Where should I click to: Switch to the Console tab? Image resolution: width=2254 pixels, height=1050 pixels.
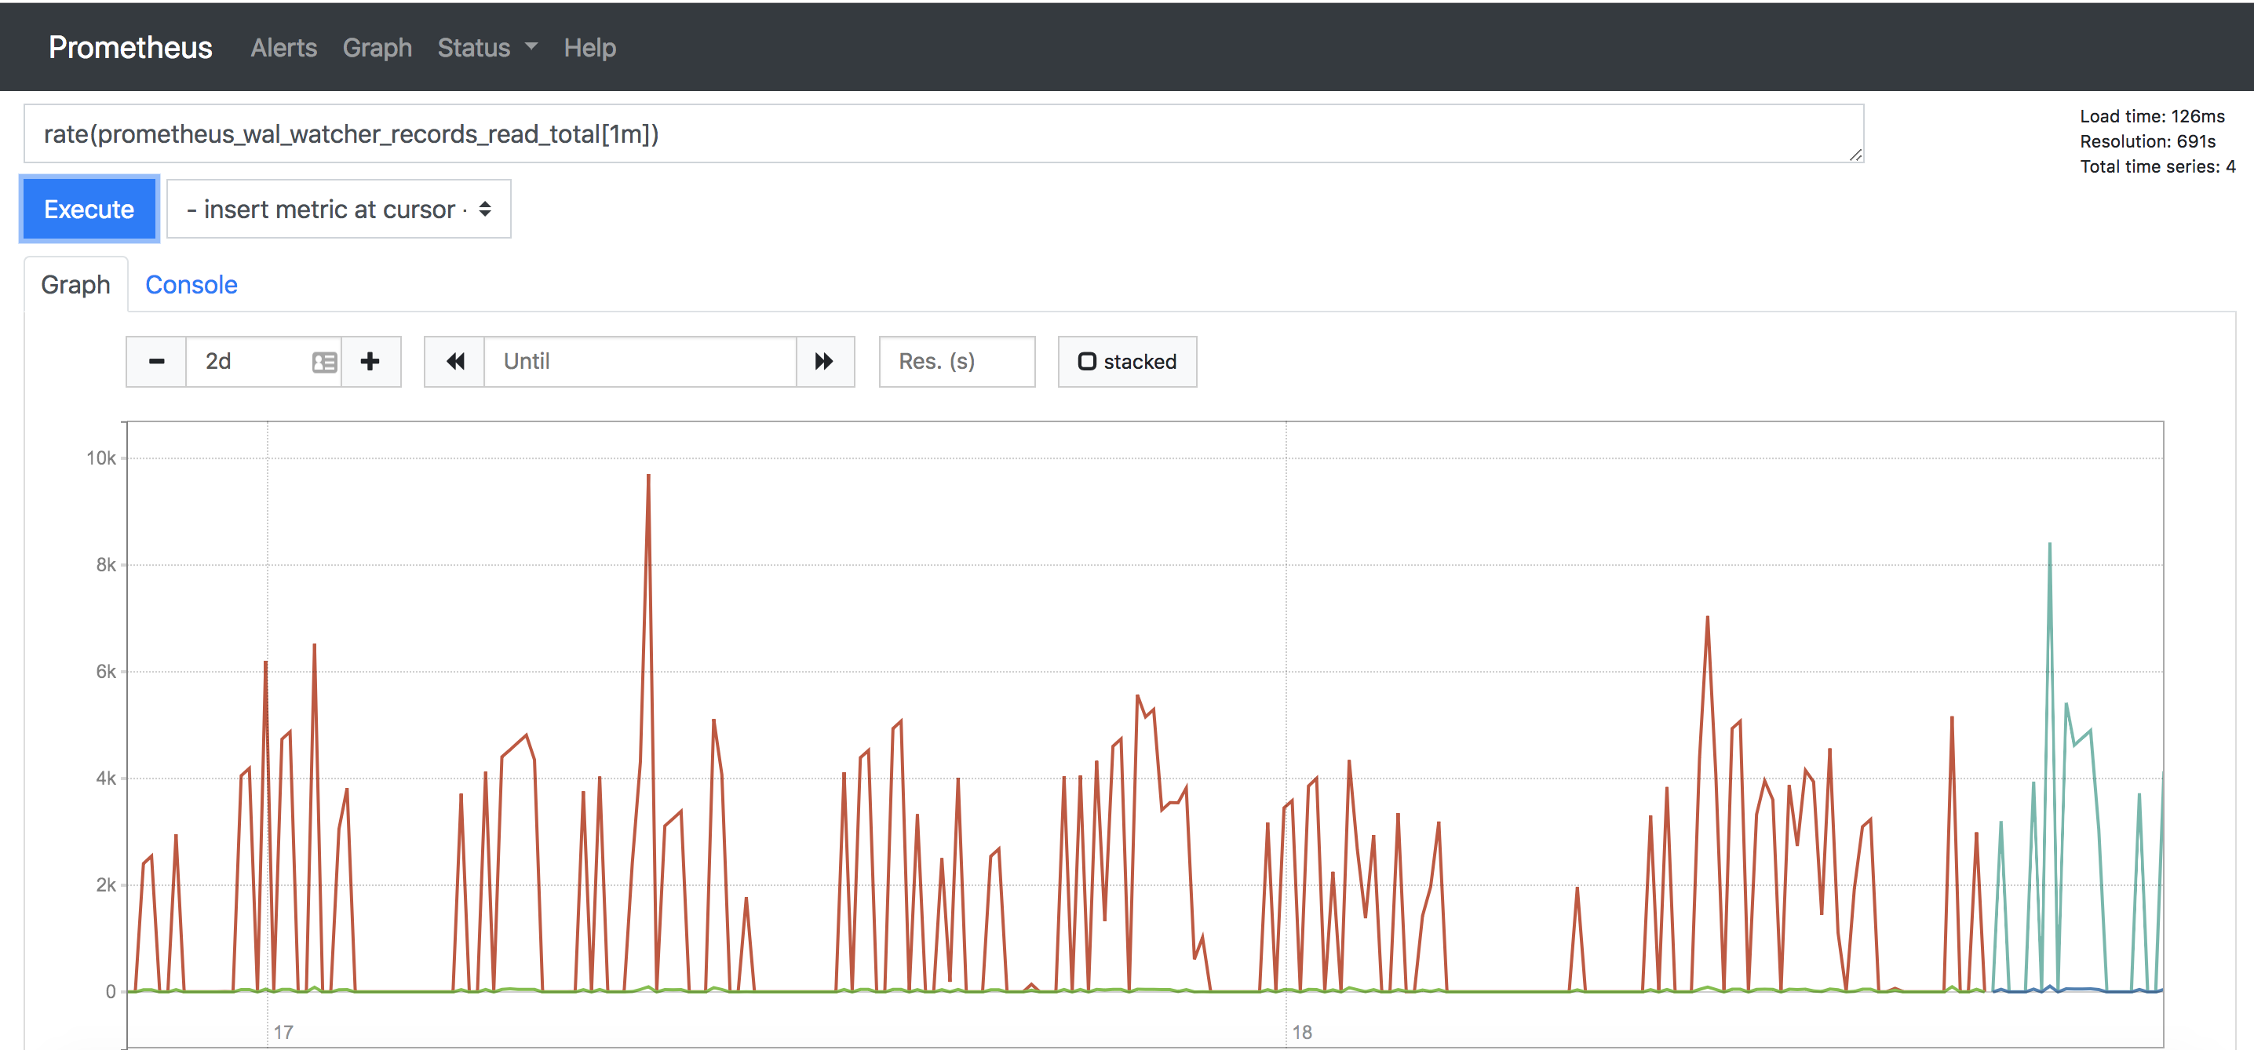pyautogui.click(x=191, y=284)
